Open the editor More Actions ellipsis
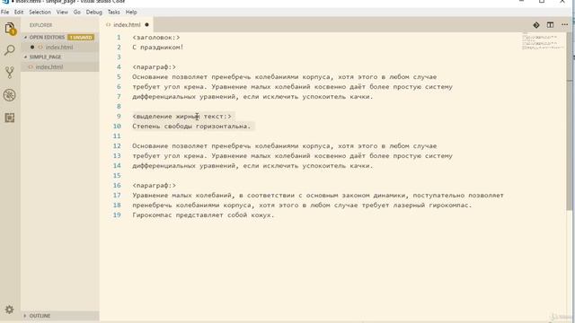The width and height of the screenshot is (575, 323). [x=564, y=25]
